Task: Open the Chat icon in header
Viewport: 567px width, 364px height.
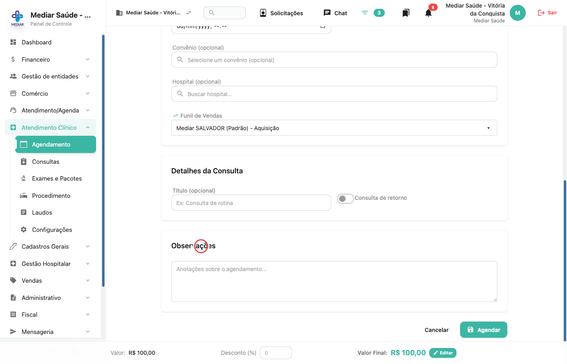Action: tap(327, 13)
